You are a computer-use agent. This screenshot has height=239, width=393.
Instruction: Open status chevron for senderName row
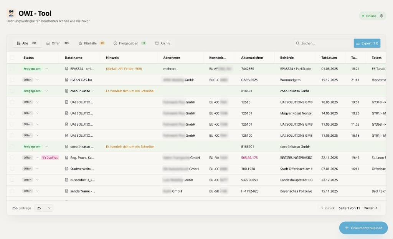click(38, 191)
